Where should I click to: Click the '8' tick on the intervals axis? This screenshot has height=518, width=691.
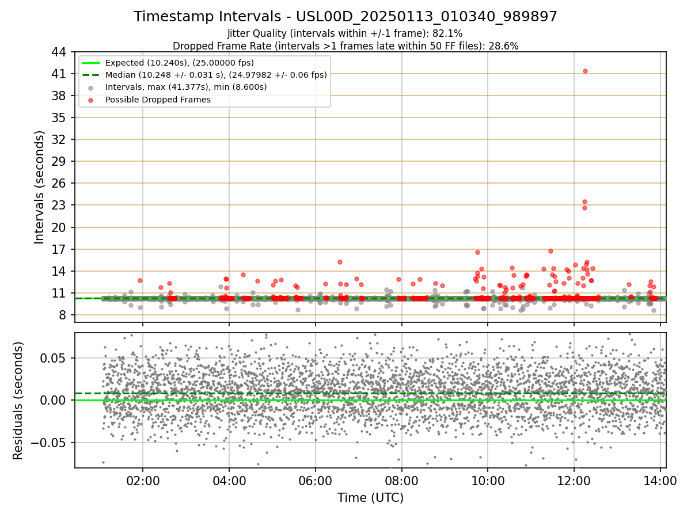(x=64, y=315)
